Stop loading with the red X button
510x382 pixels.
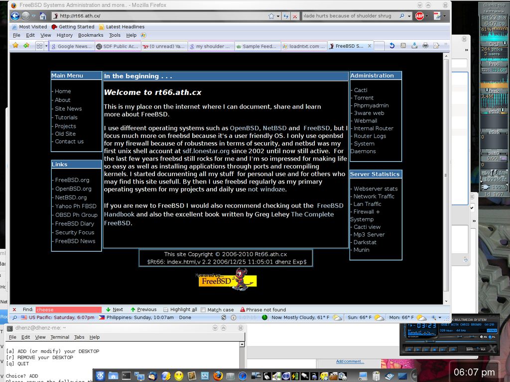[x=295, y=16]
